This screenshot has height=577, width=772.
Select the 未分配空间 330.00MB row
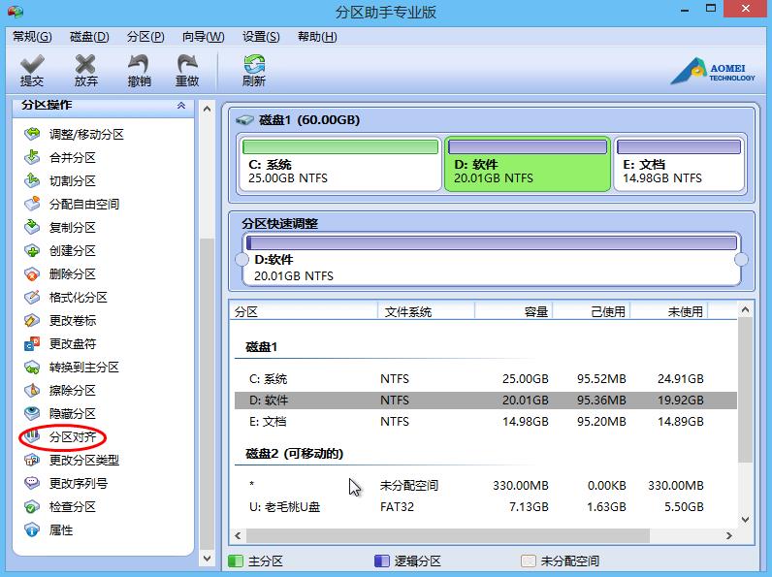pos(486,486)
